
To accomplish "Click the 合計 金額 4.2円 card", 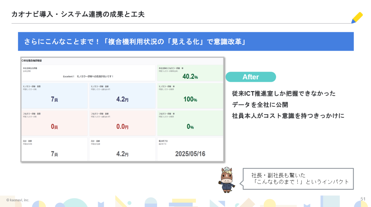I will 122,150.
